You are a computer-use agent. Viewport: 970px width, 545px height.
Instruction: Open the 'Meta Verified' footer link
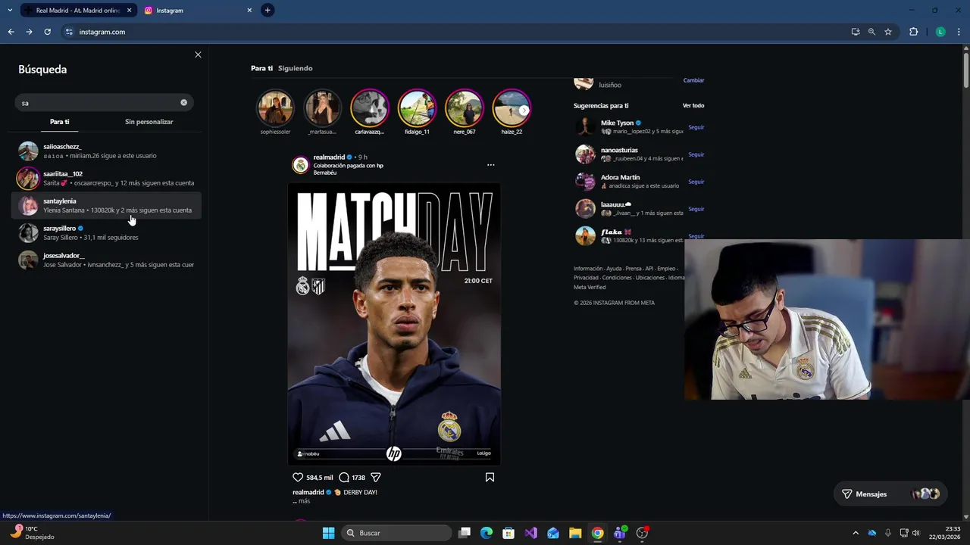(590, 287)
